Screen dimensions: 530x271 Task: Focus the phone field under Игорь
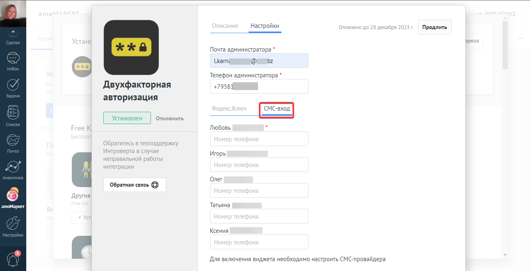coord(259,165)
